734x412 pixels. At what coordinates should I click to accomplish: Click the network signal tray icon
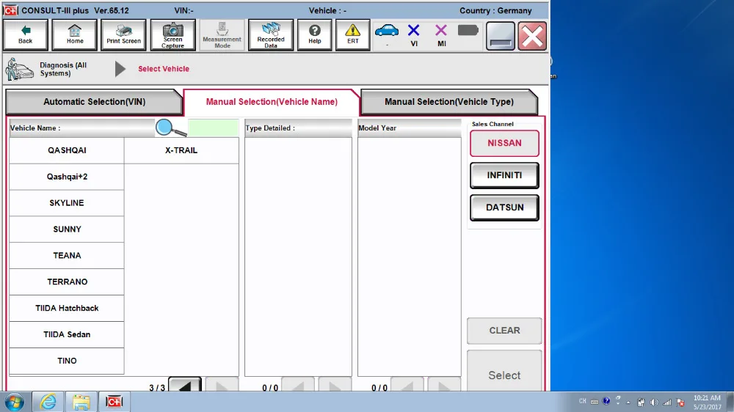coord(667,402)
